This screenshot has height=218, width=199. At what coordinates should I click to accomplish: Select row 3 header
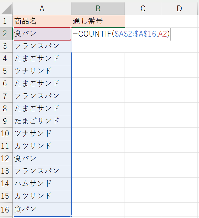(x=6, y=46)
